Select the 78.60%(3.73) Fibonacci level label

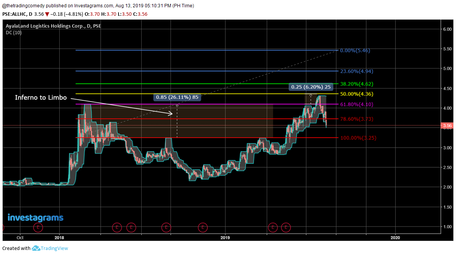[x=357, y=119]
